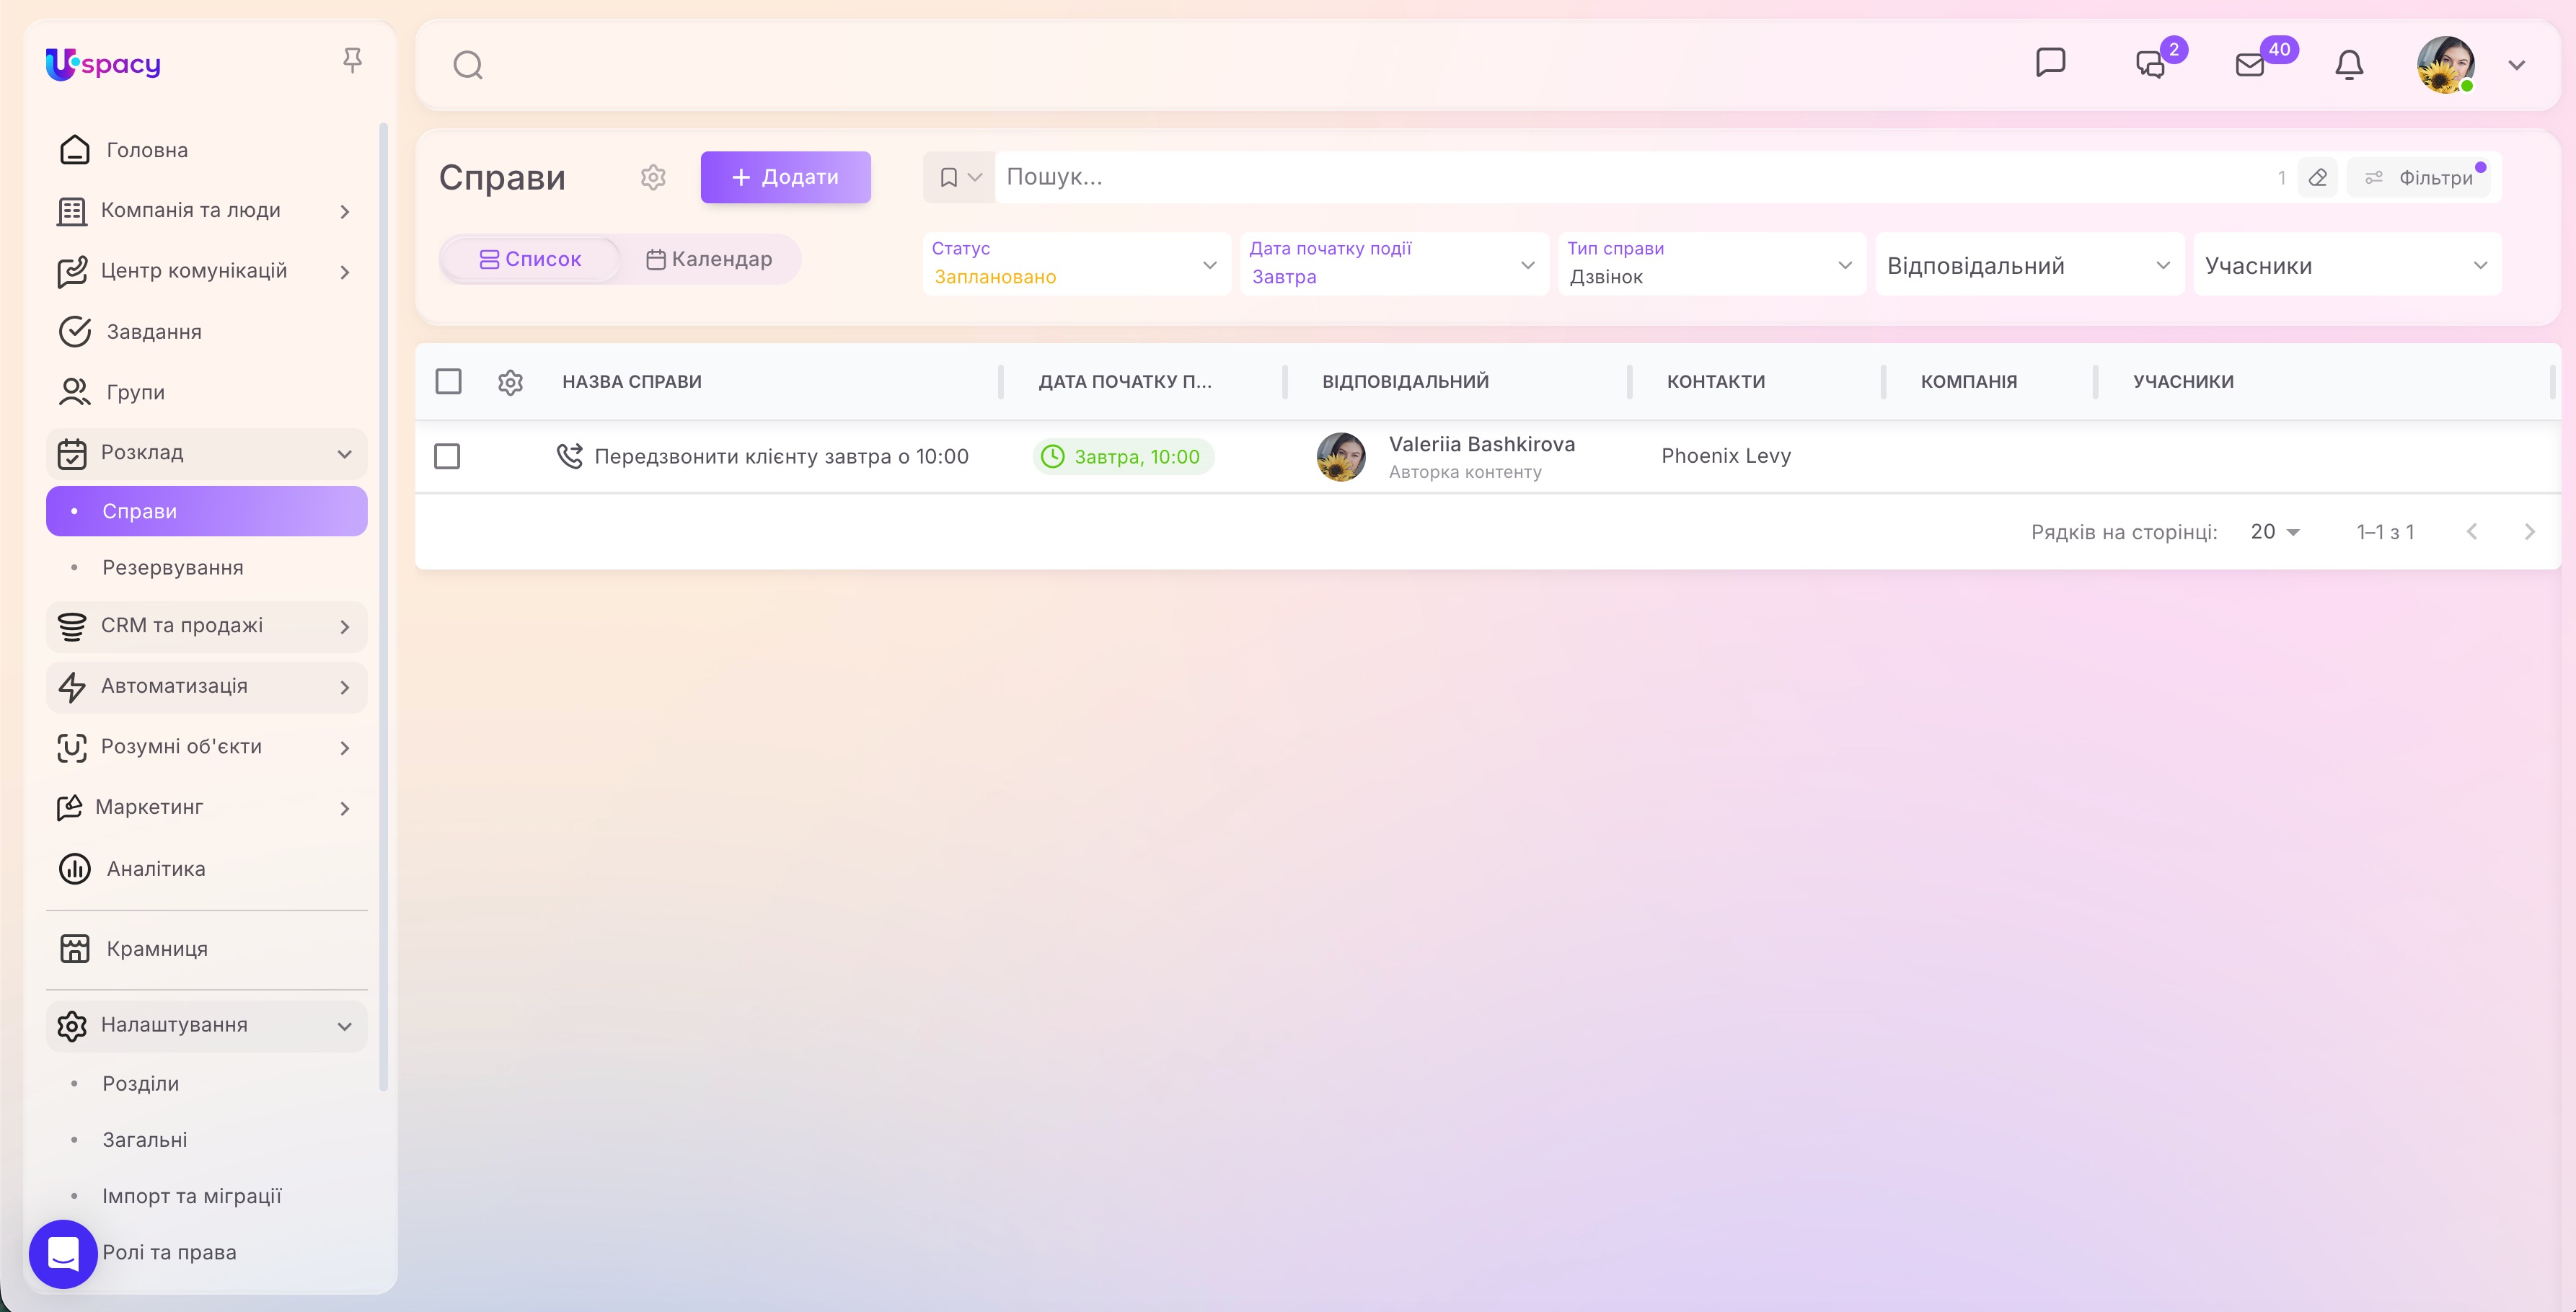Pin the sidebar with the pin icon
This screenshot has height=1312, width=2576.
point(352,61)
